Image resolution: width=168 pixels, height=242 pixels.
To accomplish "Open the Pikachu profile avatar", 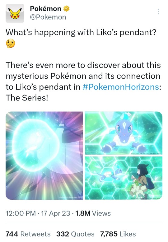I will [15, 13].
